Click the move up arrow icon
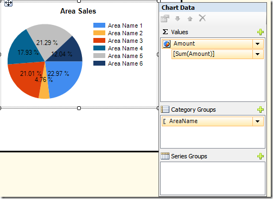Viewport: 273px width, 199px height. point(190,18)
